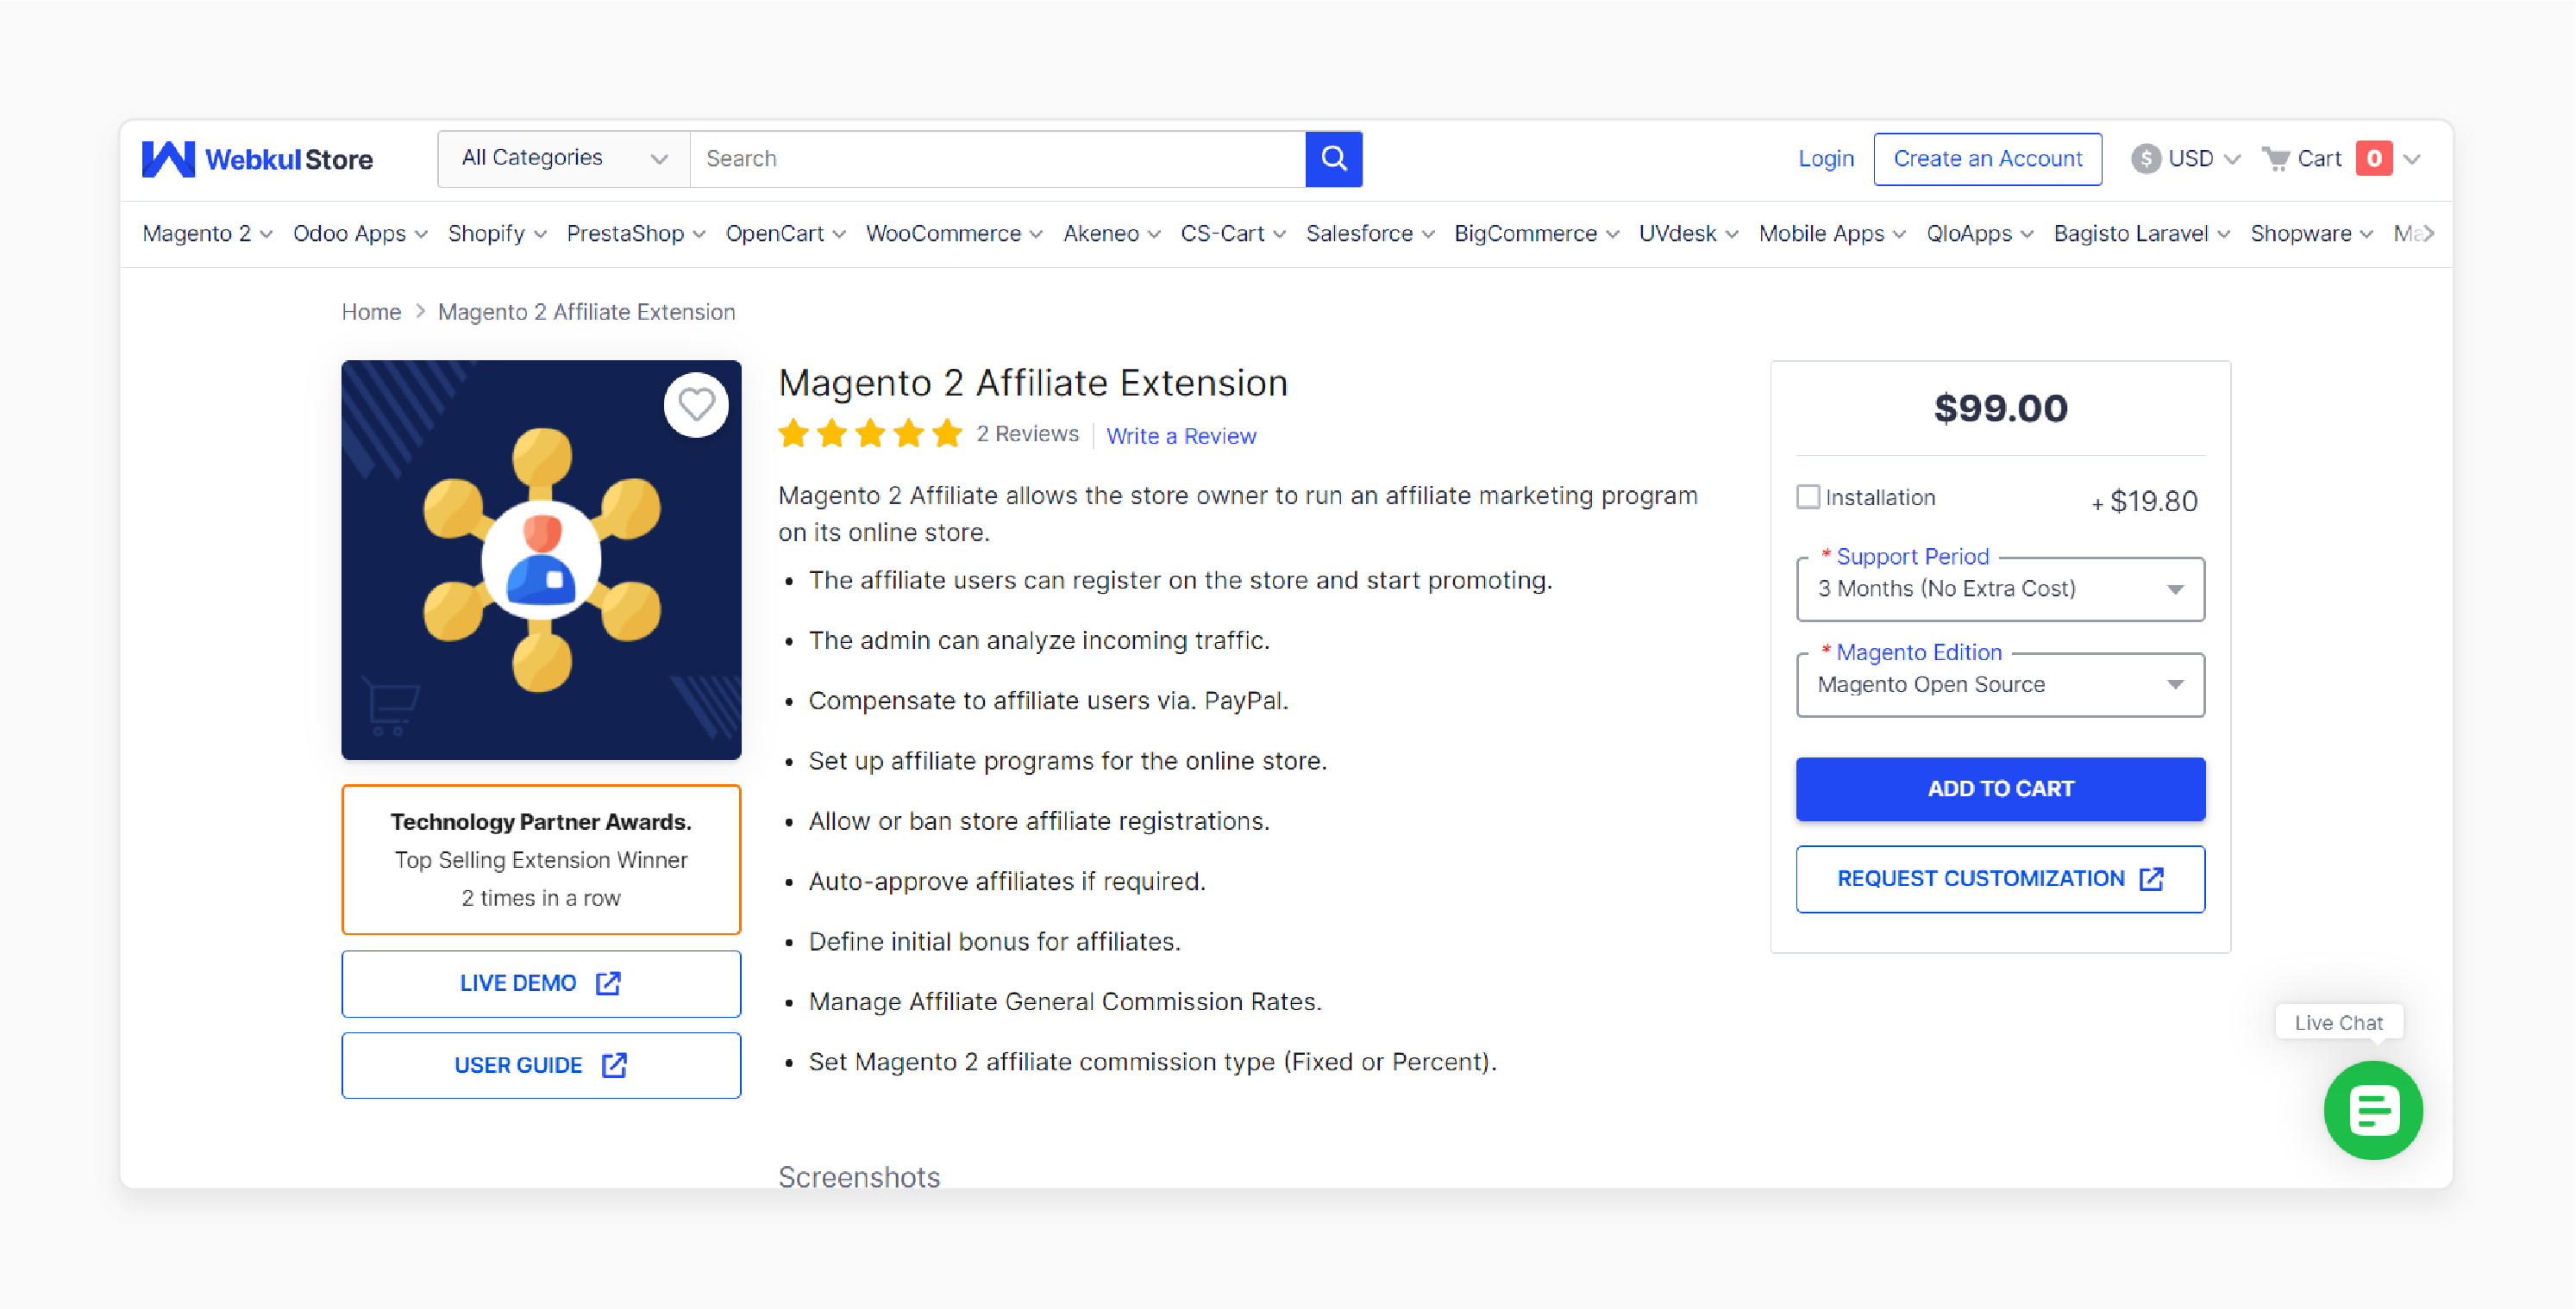Viewport: 2576px width, 1309px height.
Task: Click the Webkul Store logo
Action: click(257, 159)
